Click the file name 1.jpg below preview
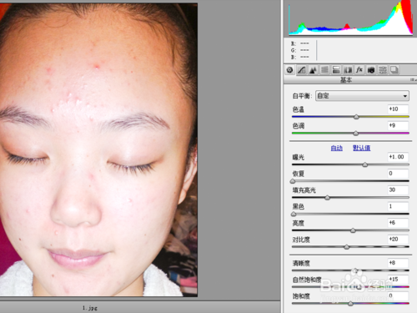The height and width of the screenshot is (313, 417). (x=90, y=308)
